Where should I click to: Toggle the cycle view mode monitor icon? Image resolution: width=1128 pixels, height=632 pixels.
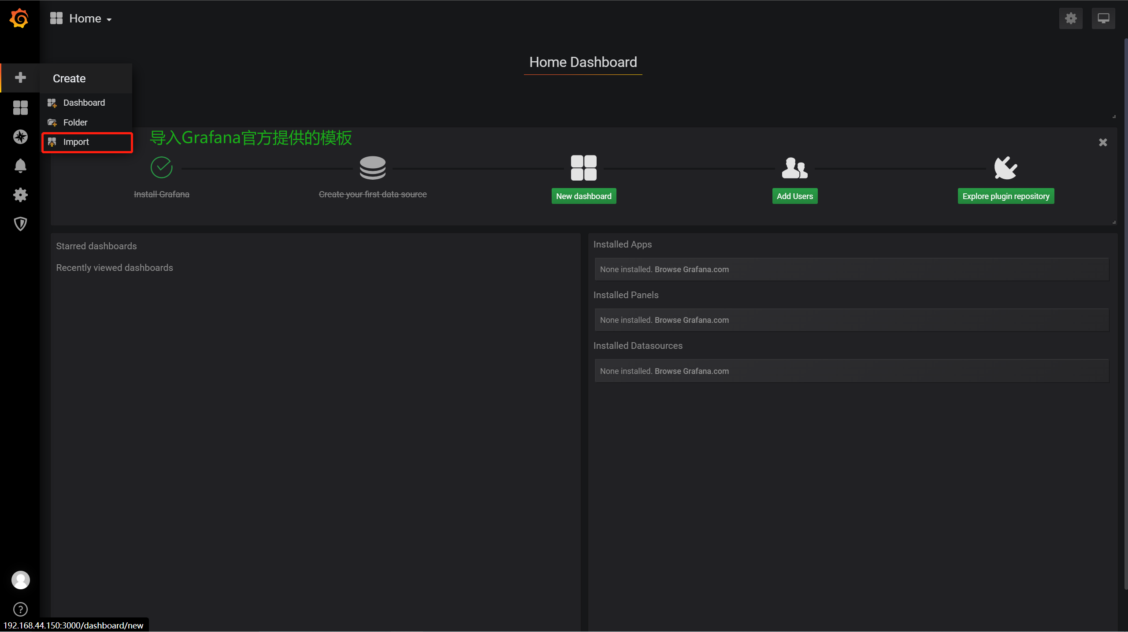coord(1103,18)
